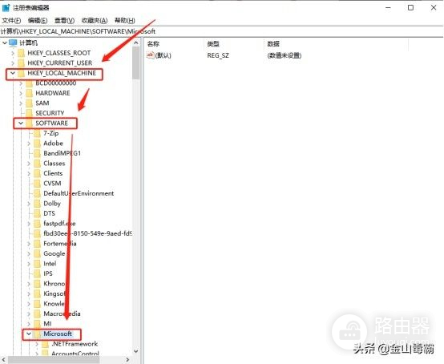The width and height of the screenshot is (444, 364).
Task: Select the fastpdf.exe key
Action: point(59,224)
